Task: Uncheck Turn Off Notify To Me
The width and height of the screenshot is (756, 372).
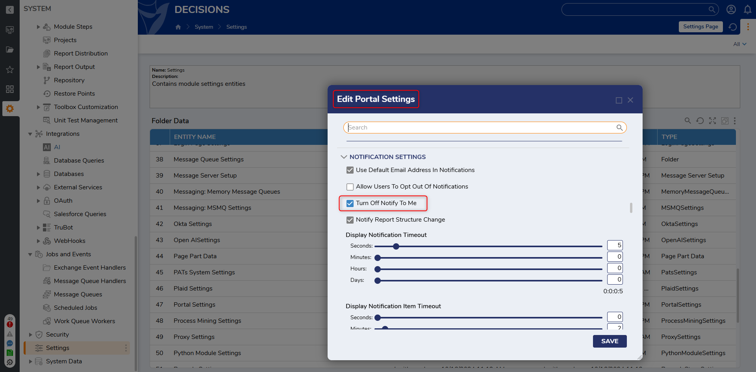Action: pos(350,203)
